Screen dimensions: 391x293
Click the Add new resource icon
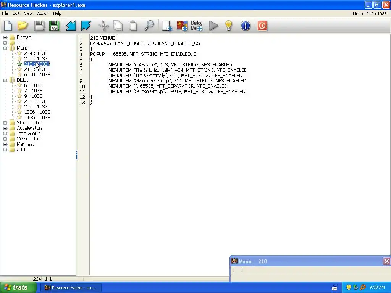pyautogui.click(x=167, y=26)
